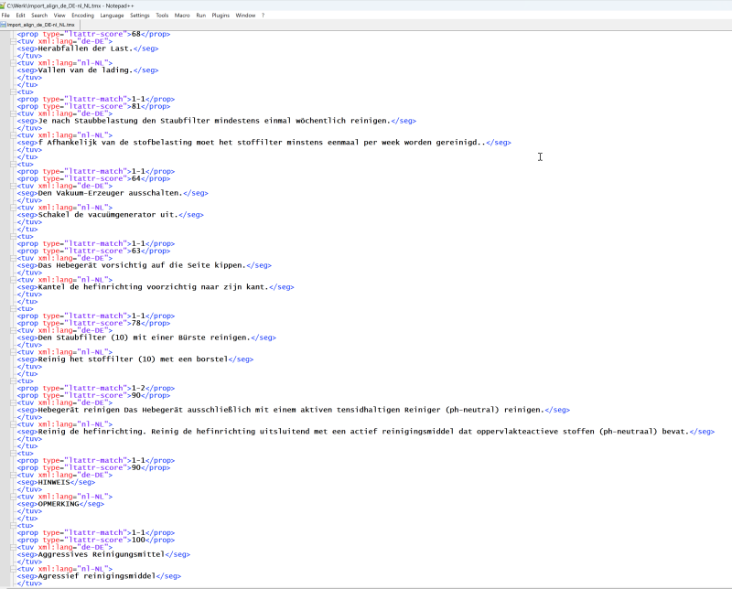Open the File menu
Viewport: 732px width, 589px height.
(x=5, y=16)
